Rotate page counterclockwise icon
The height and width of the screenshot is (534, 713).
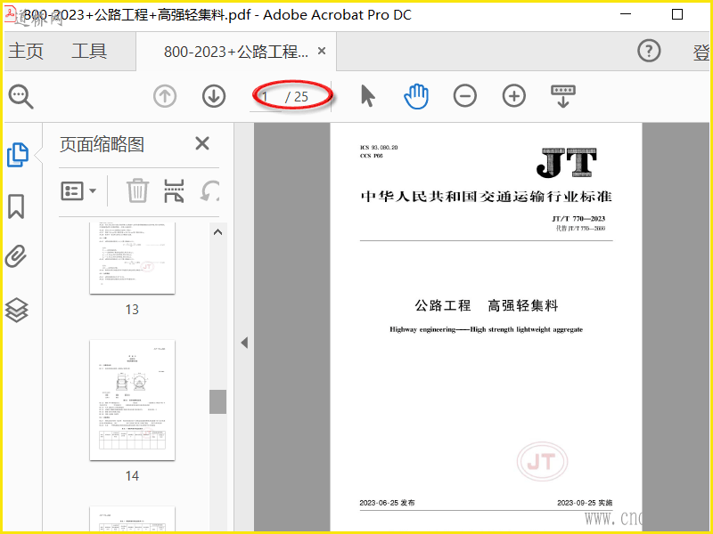pyautogui.click(x=209, y=190)
